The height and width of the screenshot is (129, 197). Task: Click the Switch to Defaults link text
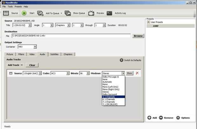[x=133, y=60]
